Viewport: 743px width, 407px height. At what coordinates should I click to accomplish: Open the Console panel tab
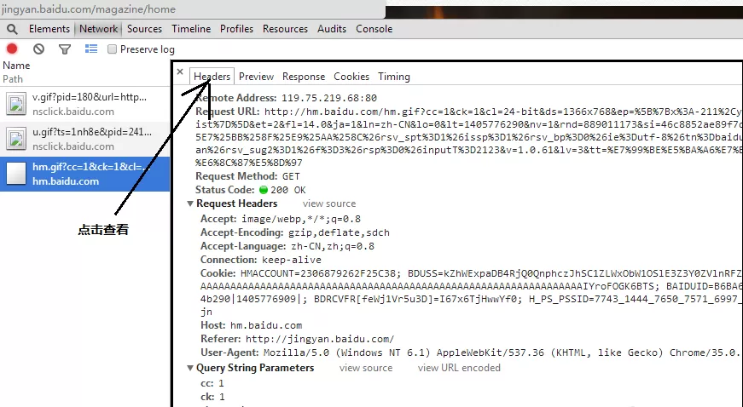tap(374, 29)
